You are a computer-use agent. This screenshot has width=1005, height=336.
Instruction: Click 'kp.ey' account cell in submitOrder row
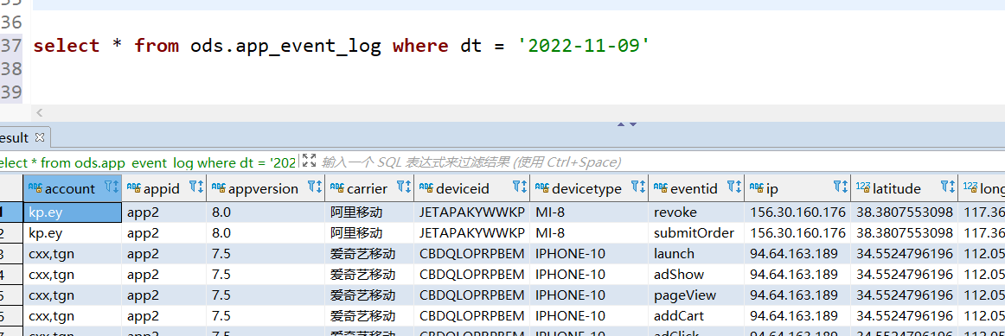click(x=73, y=233)
